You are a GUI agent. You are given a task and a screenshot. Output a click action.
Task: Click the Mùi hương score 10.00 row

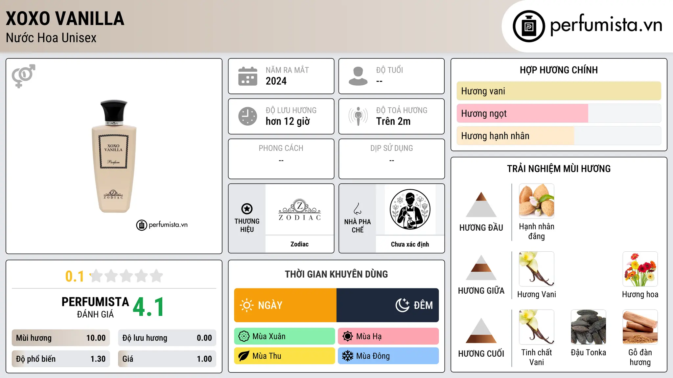(x=61, y=338)
